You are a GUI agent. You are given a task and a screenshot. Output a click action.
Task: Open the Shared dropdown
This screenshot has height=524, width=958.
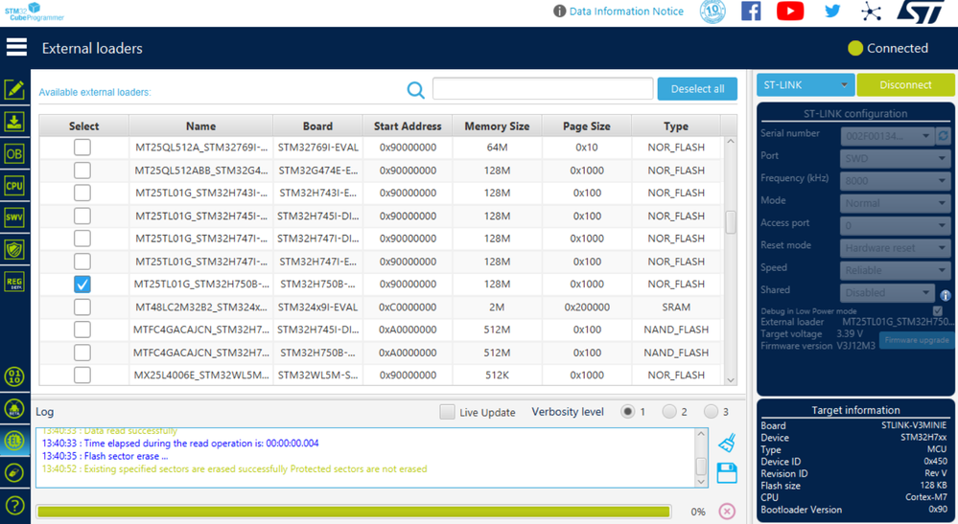[x=887, y=293]
